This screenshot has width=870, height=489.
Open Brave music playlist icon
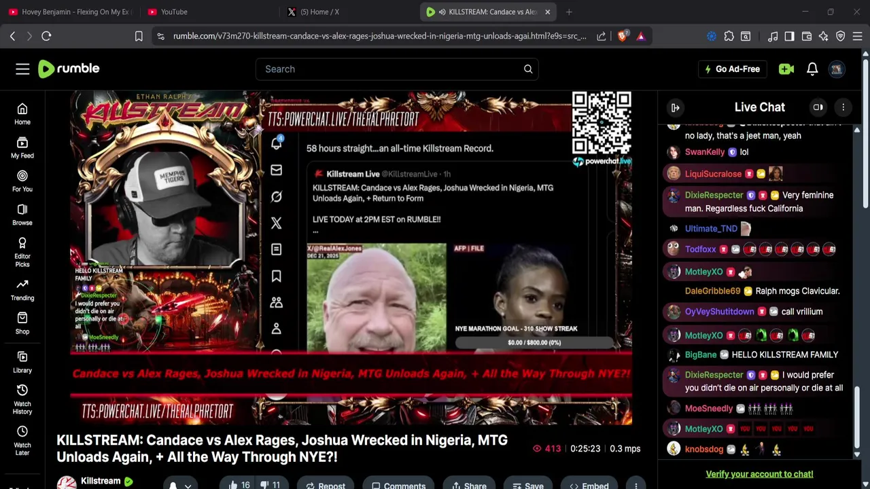773,36
